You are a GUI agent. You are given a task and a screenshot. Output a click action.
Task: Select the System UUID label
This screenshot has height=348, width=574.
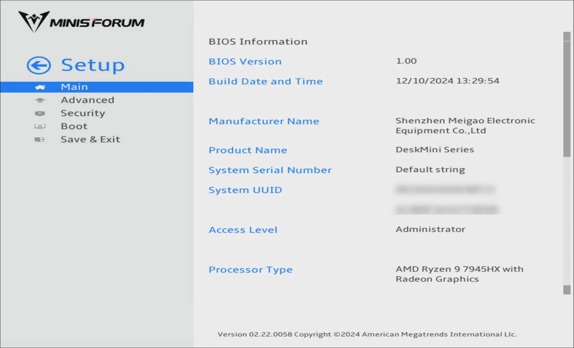coord(245,190)
